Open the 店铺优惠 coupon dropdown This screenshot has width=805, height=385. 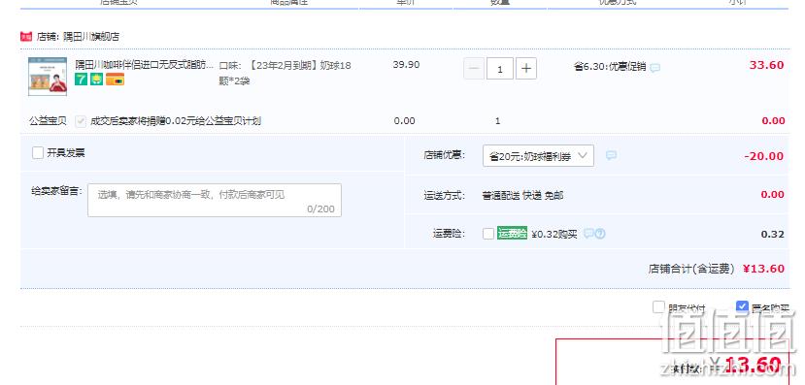tap(538, 156)
